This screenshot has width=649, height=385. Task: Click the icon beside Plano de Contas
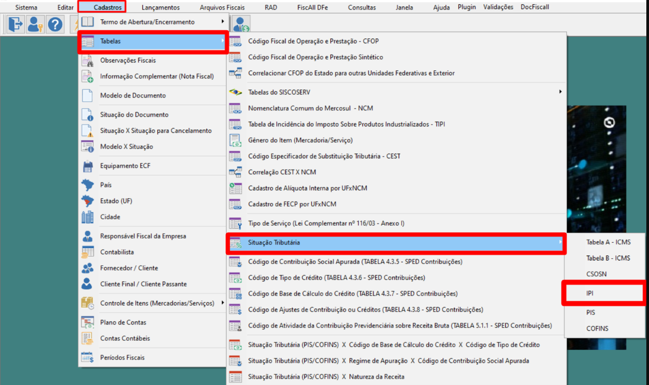point(87,322)
